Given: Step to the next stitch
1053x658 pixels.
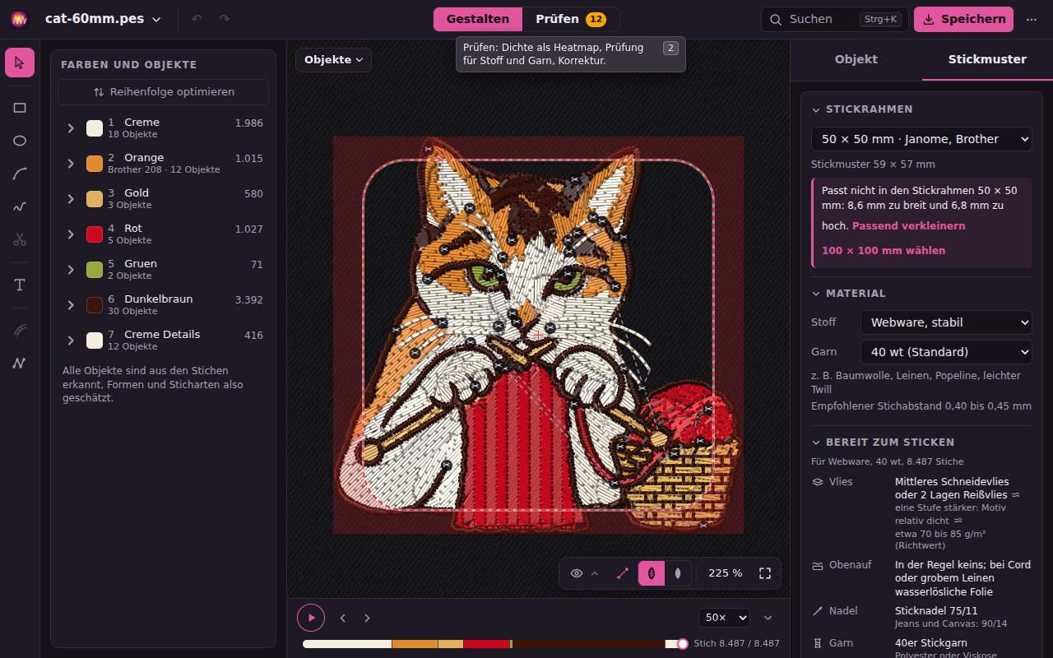Looking at the screenshot, I should 367,618.
